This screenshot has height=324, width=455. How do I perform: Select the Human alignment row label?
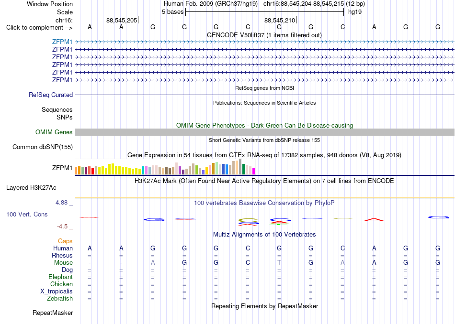(63, 248)
